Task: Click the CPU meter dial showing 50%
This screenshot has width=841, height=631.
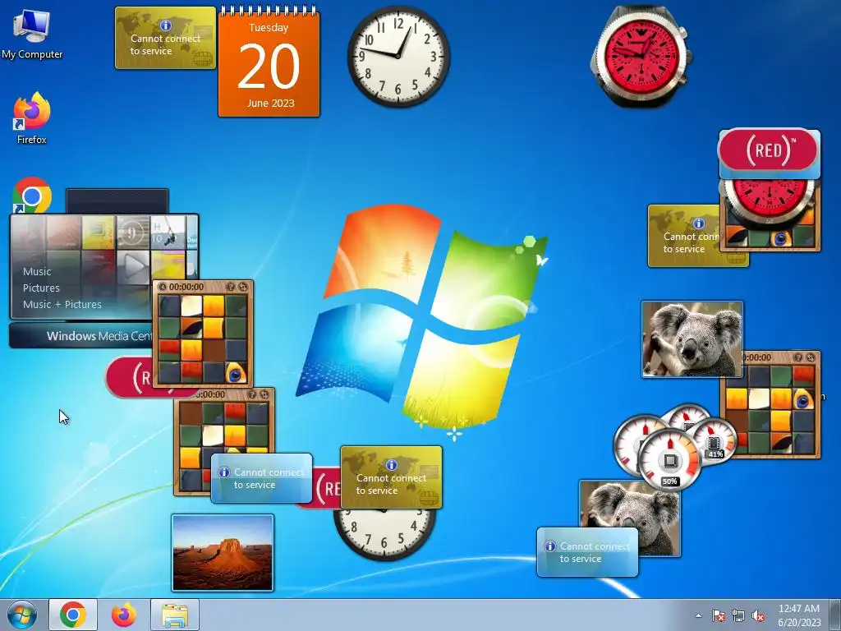Action: click(669, 460)
